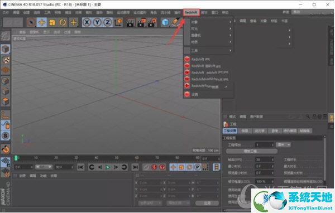Toggle autokeying red button
The width and height of the screenshot is (335, 213).
coord(154,167)
